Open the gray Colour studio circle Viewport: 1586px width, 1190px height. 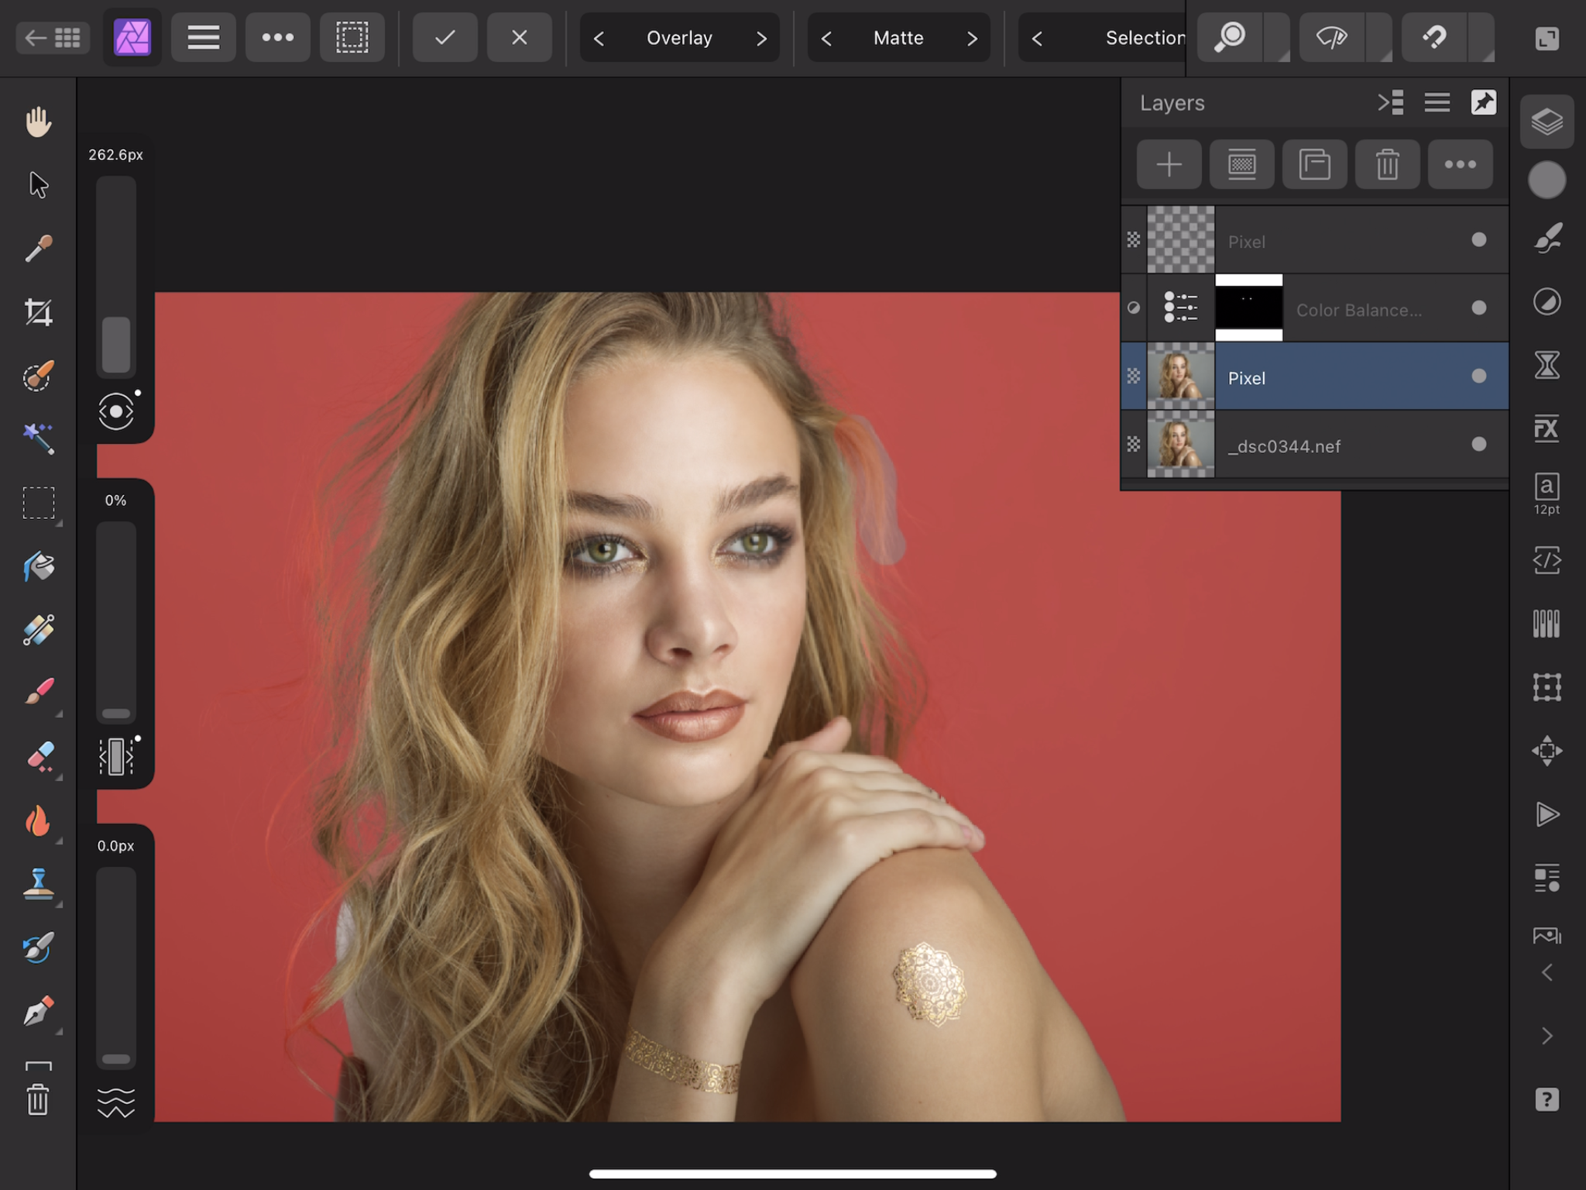coord(1547,181)
